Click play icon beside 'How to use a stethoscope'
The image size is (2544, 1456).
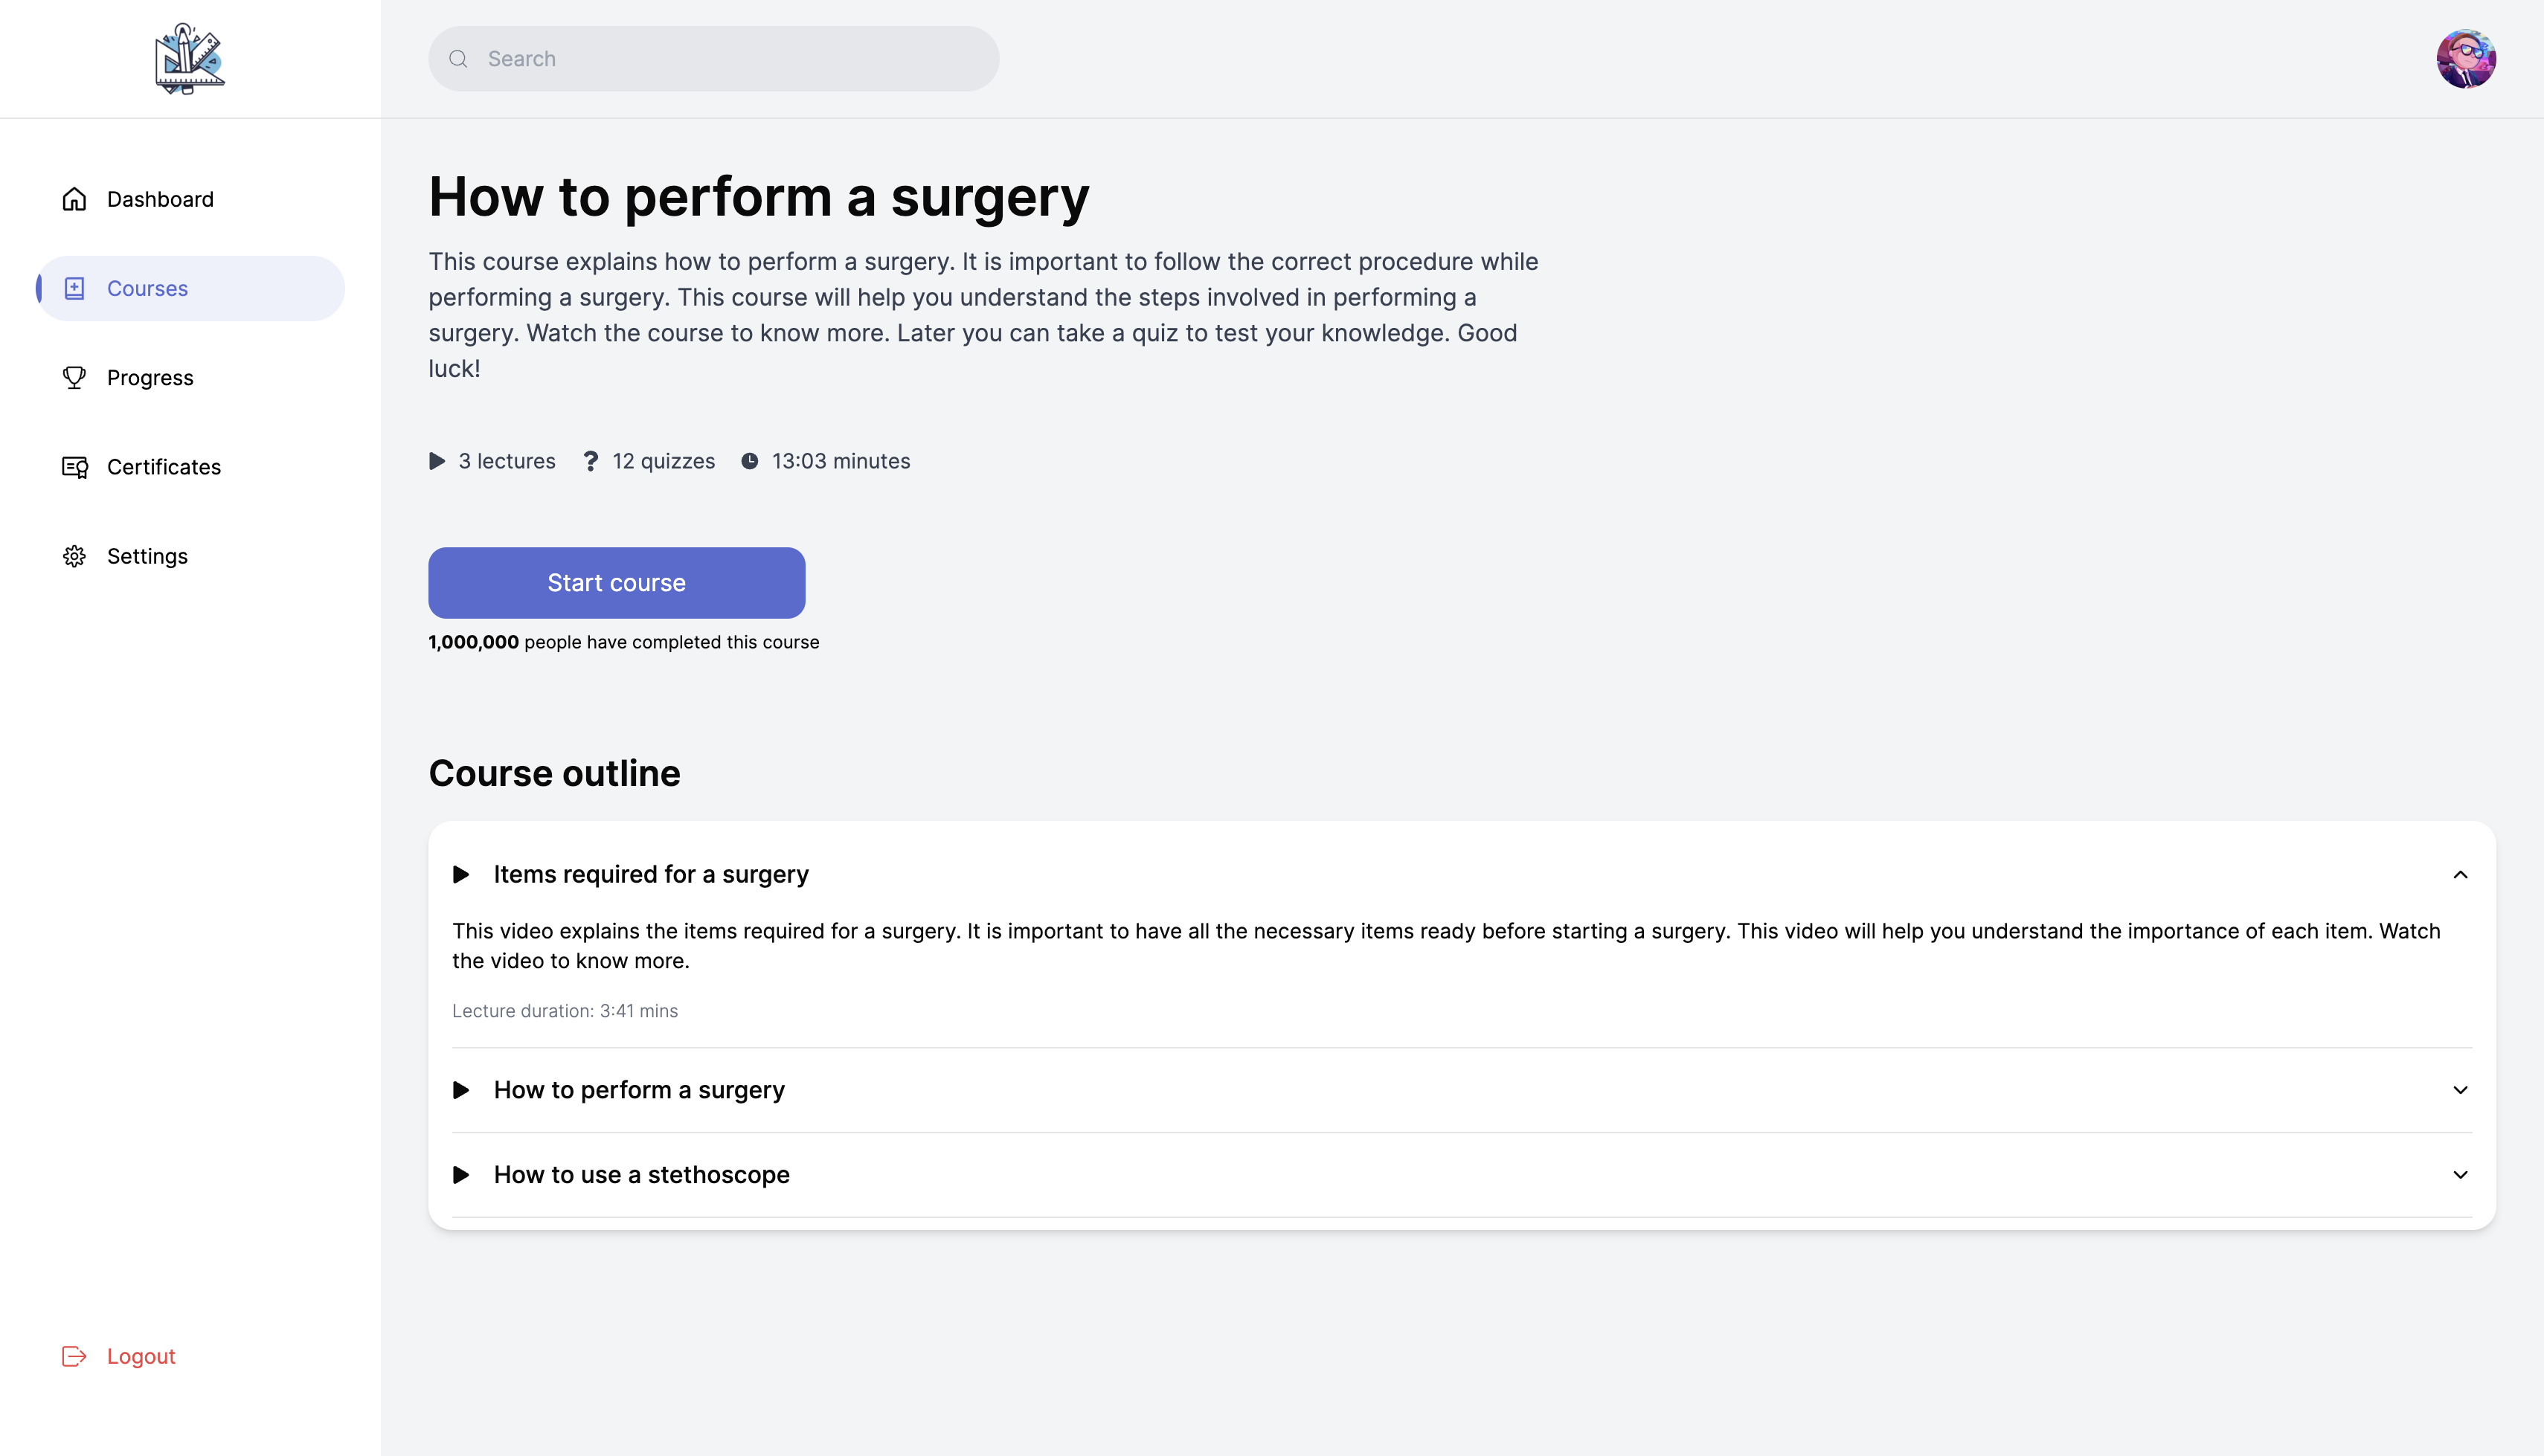coord(461,1175)
